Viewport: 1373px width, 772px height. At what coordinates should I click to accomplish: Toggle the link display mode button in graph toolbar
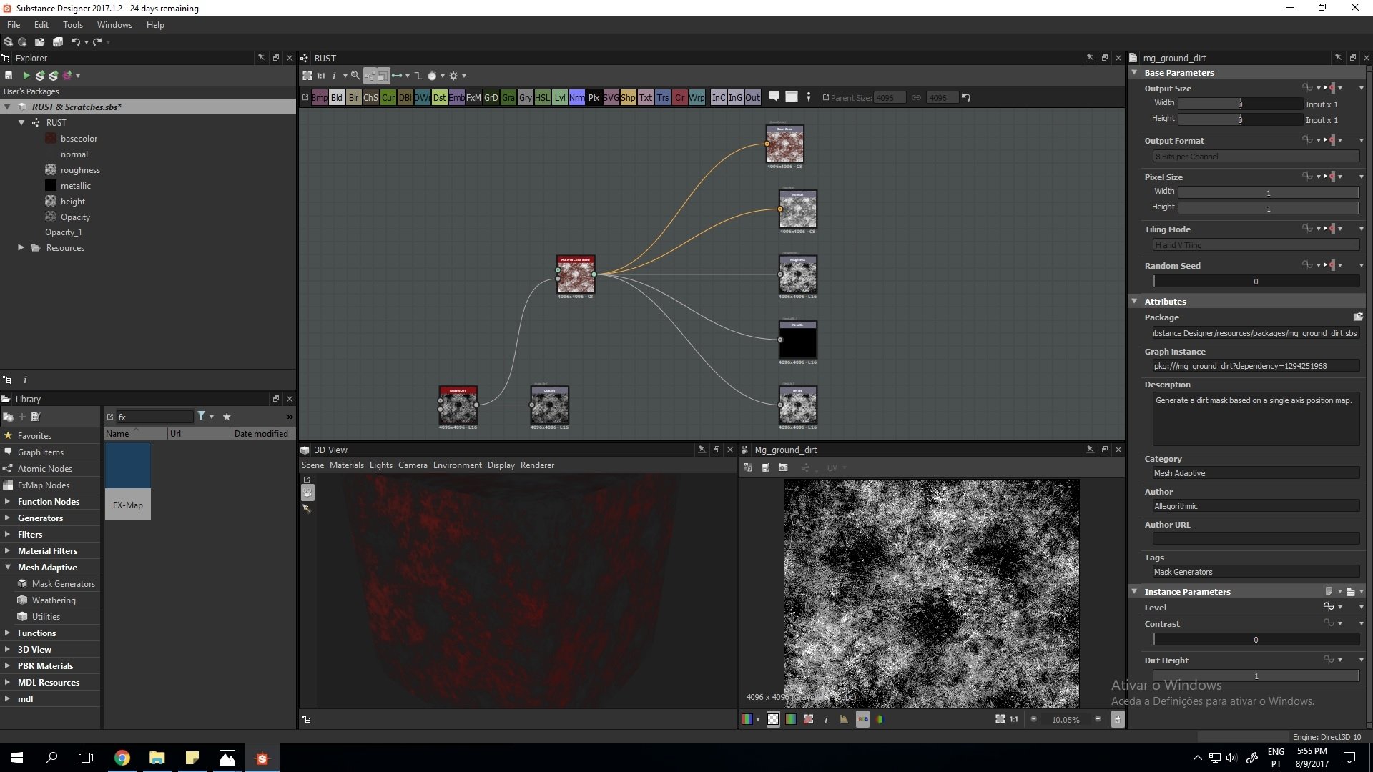(x=370, y=76)
